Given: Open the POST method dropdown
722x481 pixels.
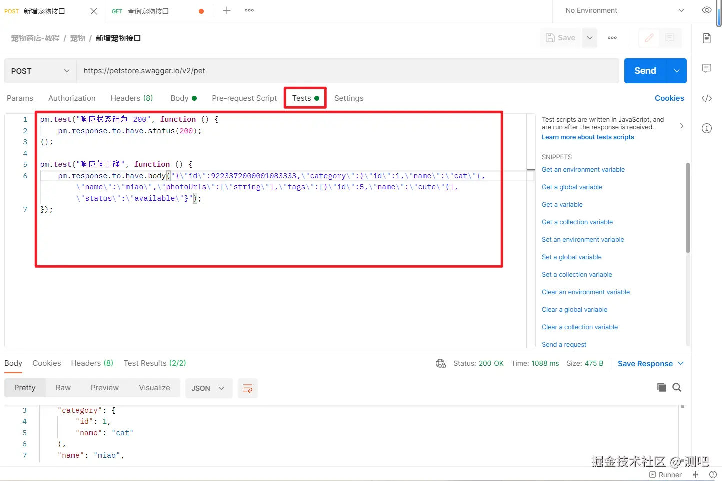Looking at the screenshot, I should click(x=40, y=71).
